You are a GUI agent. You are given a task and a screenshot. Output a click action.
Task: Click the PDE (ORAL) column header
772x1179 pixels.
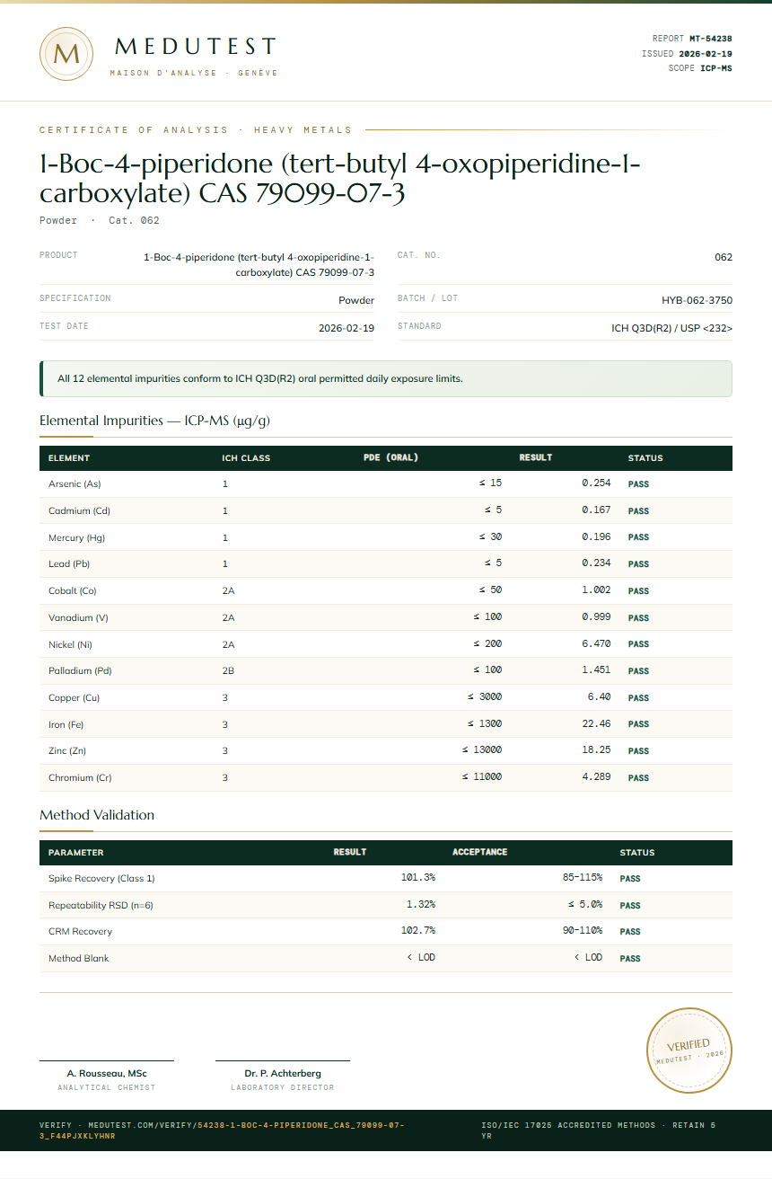[x=390, y=457]
